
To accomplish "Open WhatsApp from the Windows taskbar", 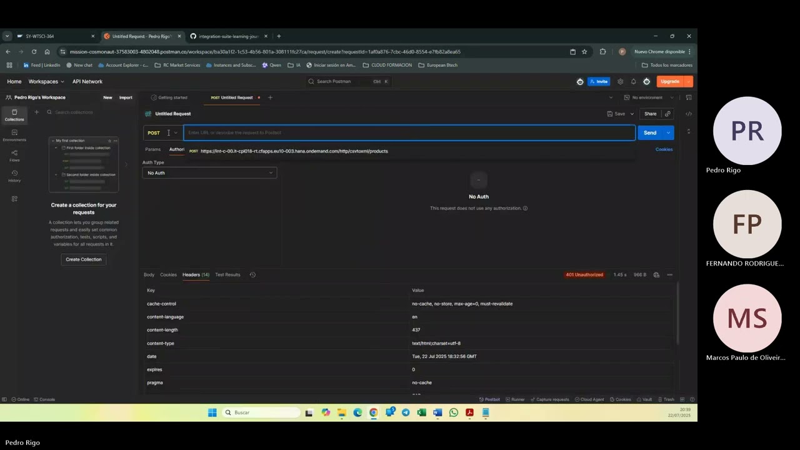I will [454, 412].
